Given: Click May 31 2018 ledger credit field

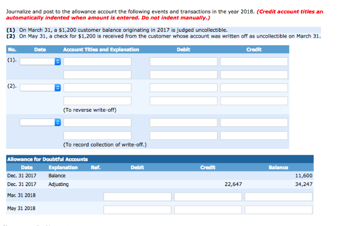Looking at the screenshot, I should (x=208, y=210).
